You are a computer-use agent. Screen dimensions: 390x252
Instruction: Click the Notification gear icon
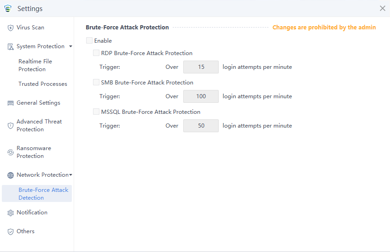[x=11, y=213]
